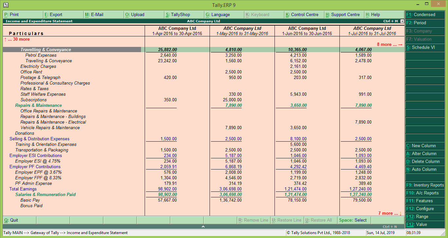This screenshot has width=448, height=238.
Task: Close the Income and Expenditure Statement panel
Action: (402, 21)
